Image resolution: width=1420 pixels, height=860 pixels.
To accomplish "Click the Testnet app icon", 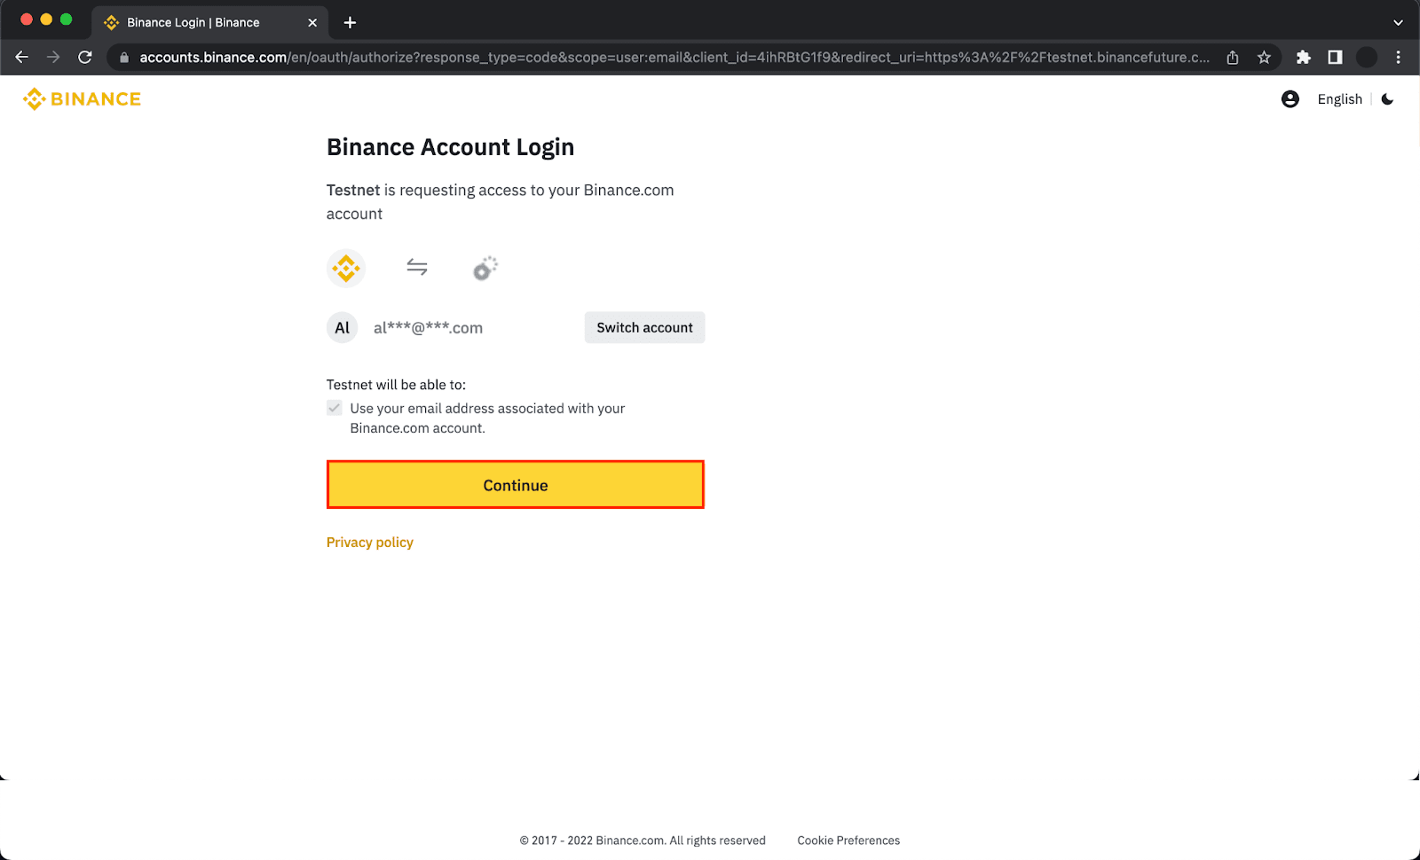I will click(x=485, y=268).
